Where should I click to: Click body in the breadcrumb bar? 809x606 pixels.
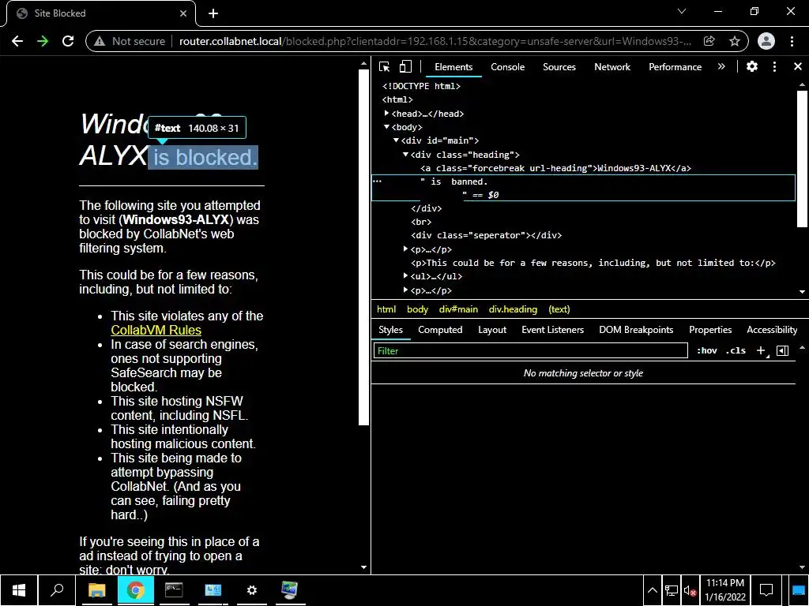tap(417, 309)
